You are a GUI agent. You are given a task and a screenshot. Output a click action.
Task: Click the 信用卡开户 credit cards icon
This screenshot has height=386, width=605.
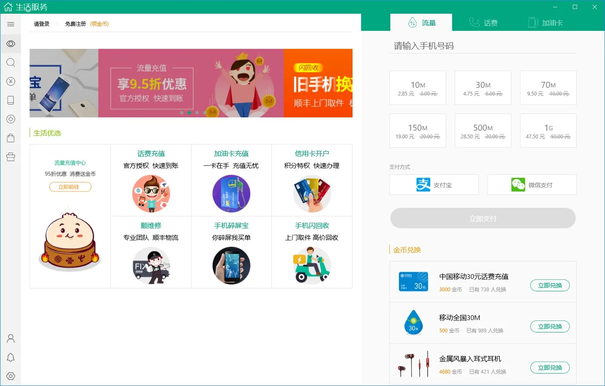pyautogui.click(x=312, y=194)
